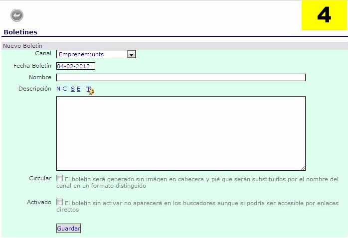Expand the Canal dropdown arrow
The width and height of the screenshot is (348, 238).
point(131,54)
